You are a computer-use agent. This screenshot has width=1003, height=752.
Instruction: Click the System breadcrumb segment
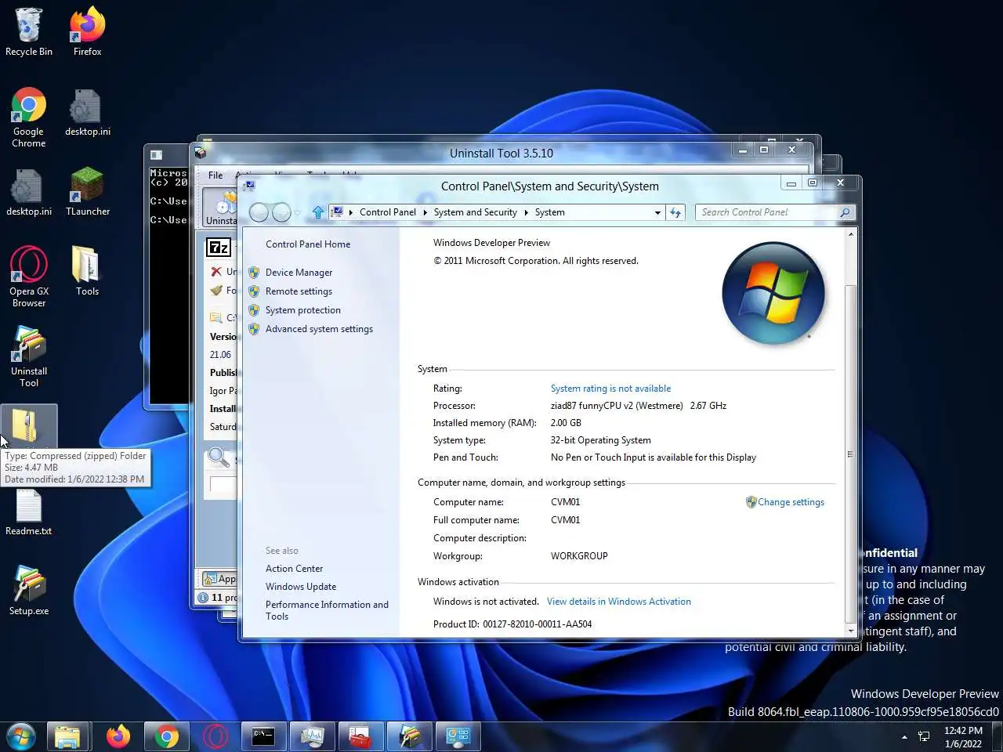pyautogui.click(x=549, y=212)
